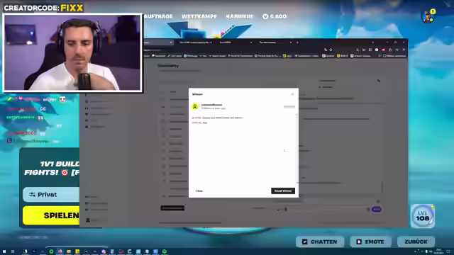Open the Privat lobby privacy setting
The image size is (454, 255).
coord(51,195)
